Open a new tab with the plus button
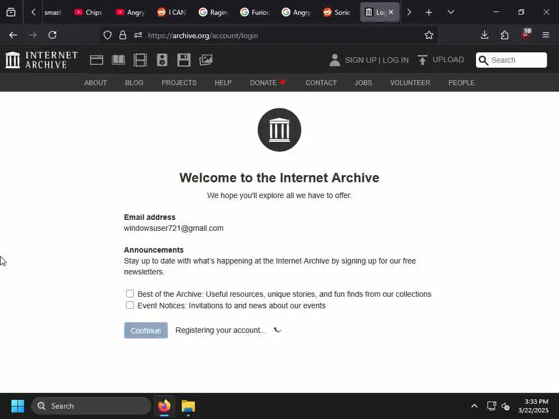The width and height of the screenshot is (559, 419). 429,13
